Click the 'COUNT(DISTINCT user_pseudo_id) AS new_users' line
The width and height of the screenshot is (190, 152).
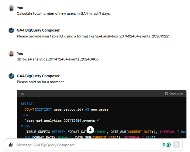point(66,109)
